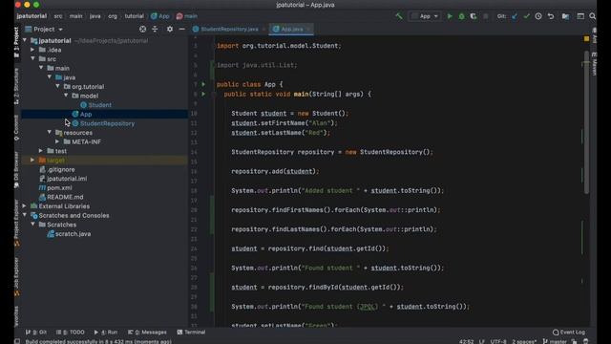Click the main method breadcrumb in navigation bar

187,16
